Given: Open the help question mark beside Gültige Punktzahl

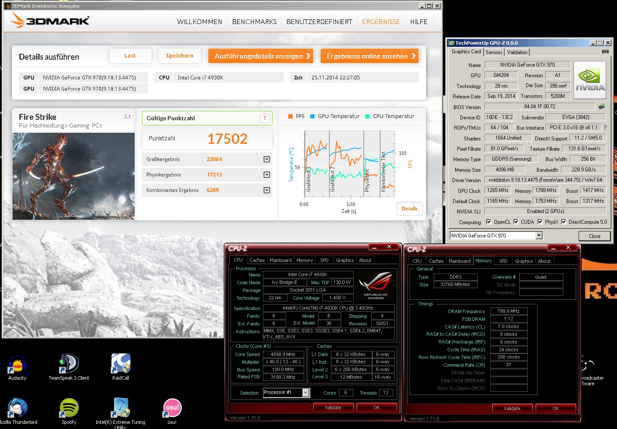Looking at the screenshot, I should [x=265, y=118].
